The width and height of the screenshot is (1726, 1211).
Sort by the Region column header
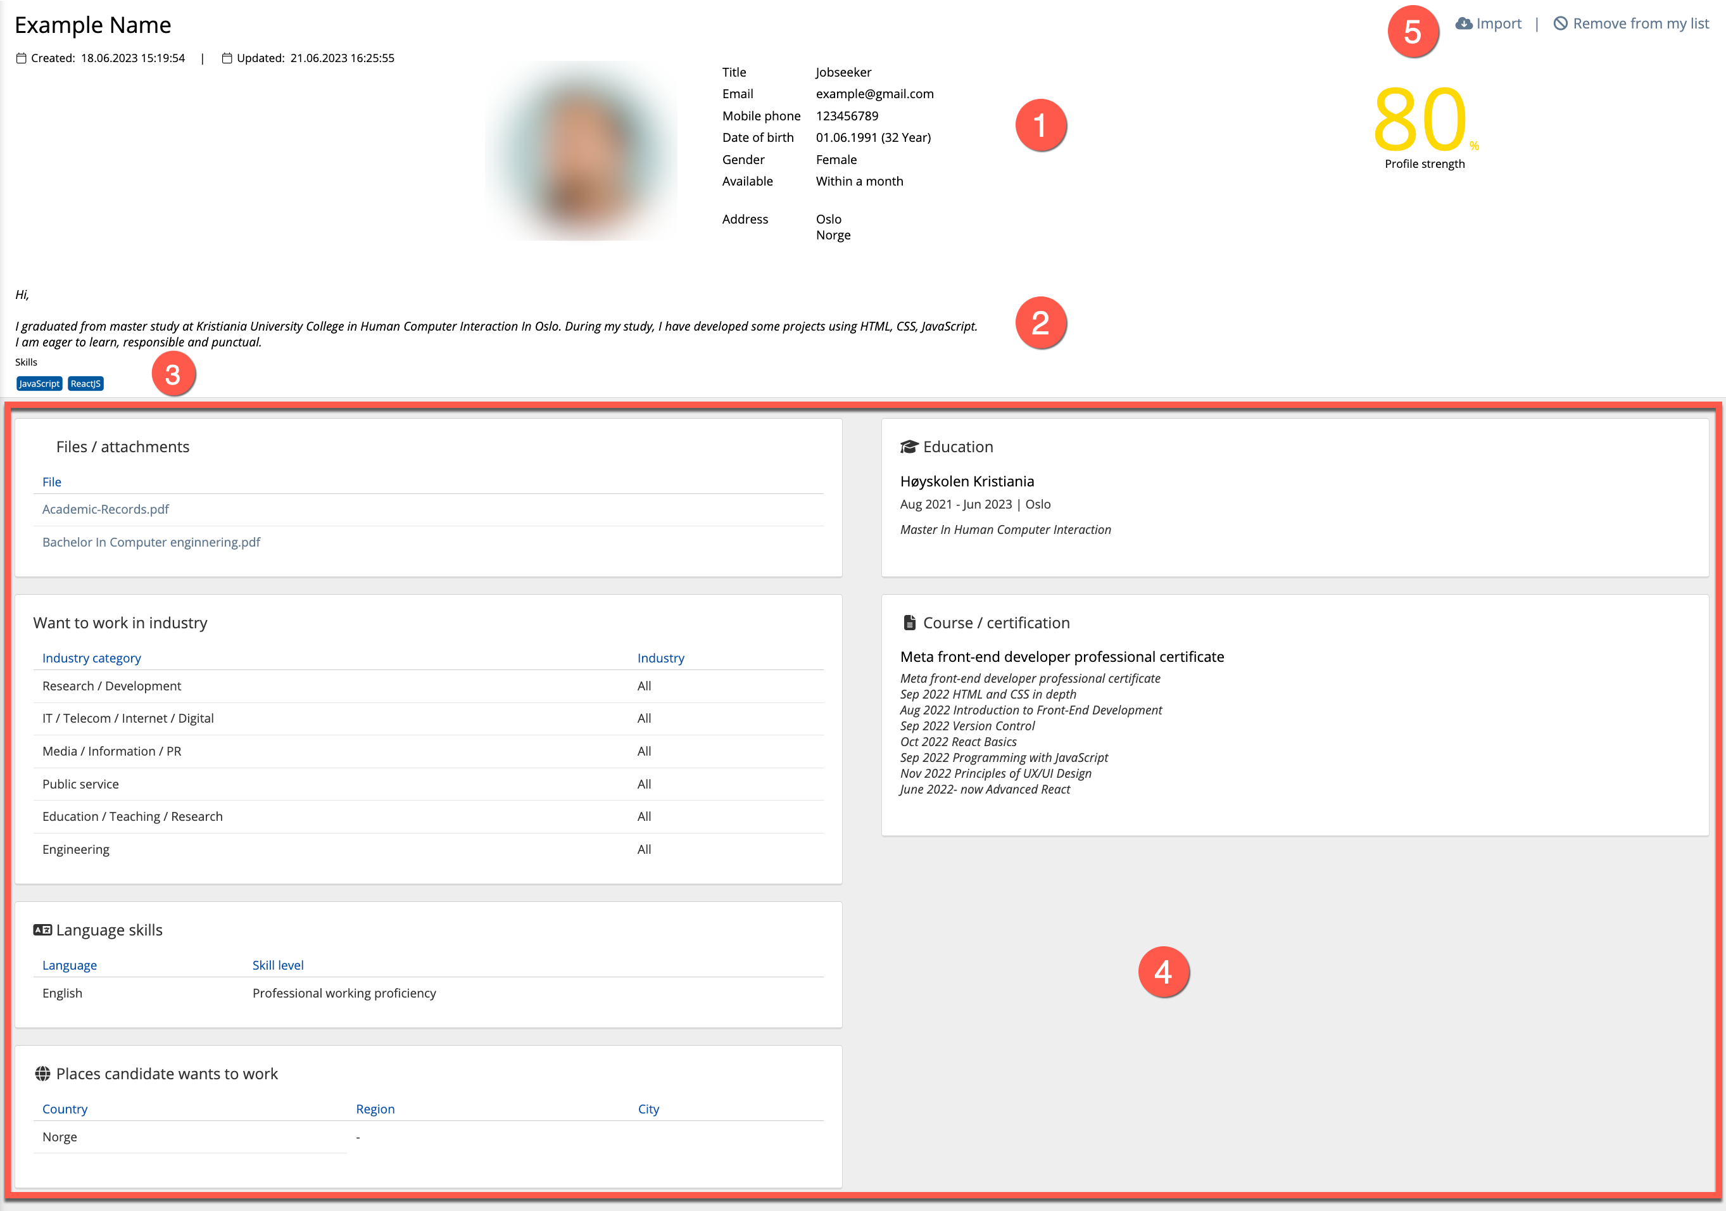[375, 1108]
